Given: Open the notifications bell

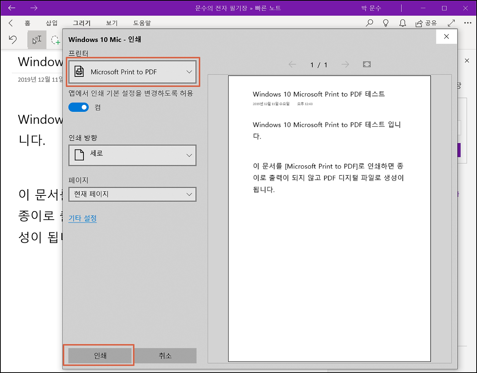Looking at the screenshot, I should point(402,23).
